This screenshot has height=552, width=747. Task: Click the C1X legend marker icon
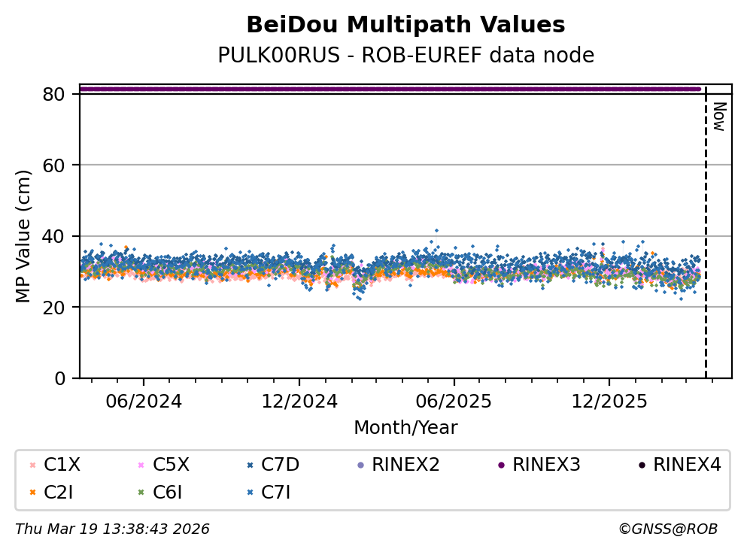(x=32, y=466)
